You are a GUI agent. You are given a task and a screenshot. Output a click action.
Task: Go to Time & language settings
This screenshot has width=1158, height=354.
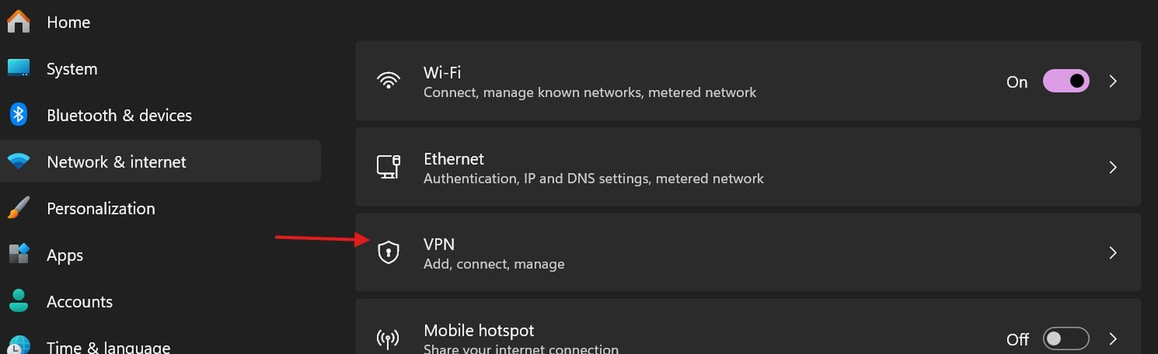[109, 347]
